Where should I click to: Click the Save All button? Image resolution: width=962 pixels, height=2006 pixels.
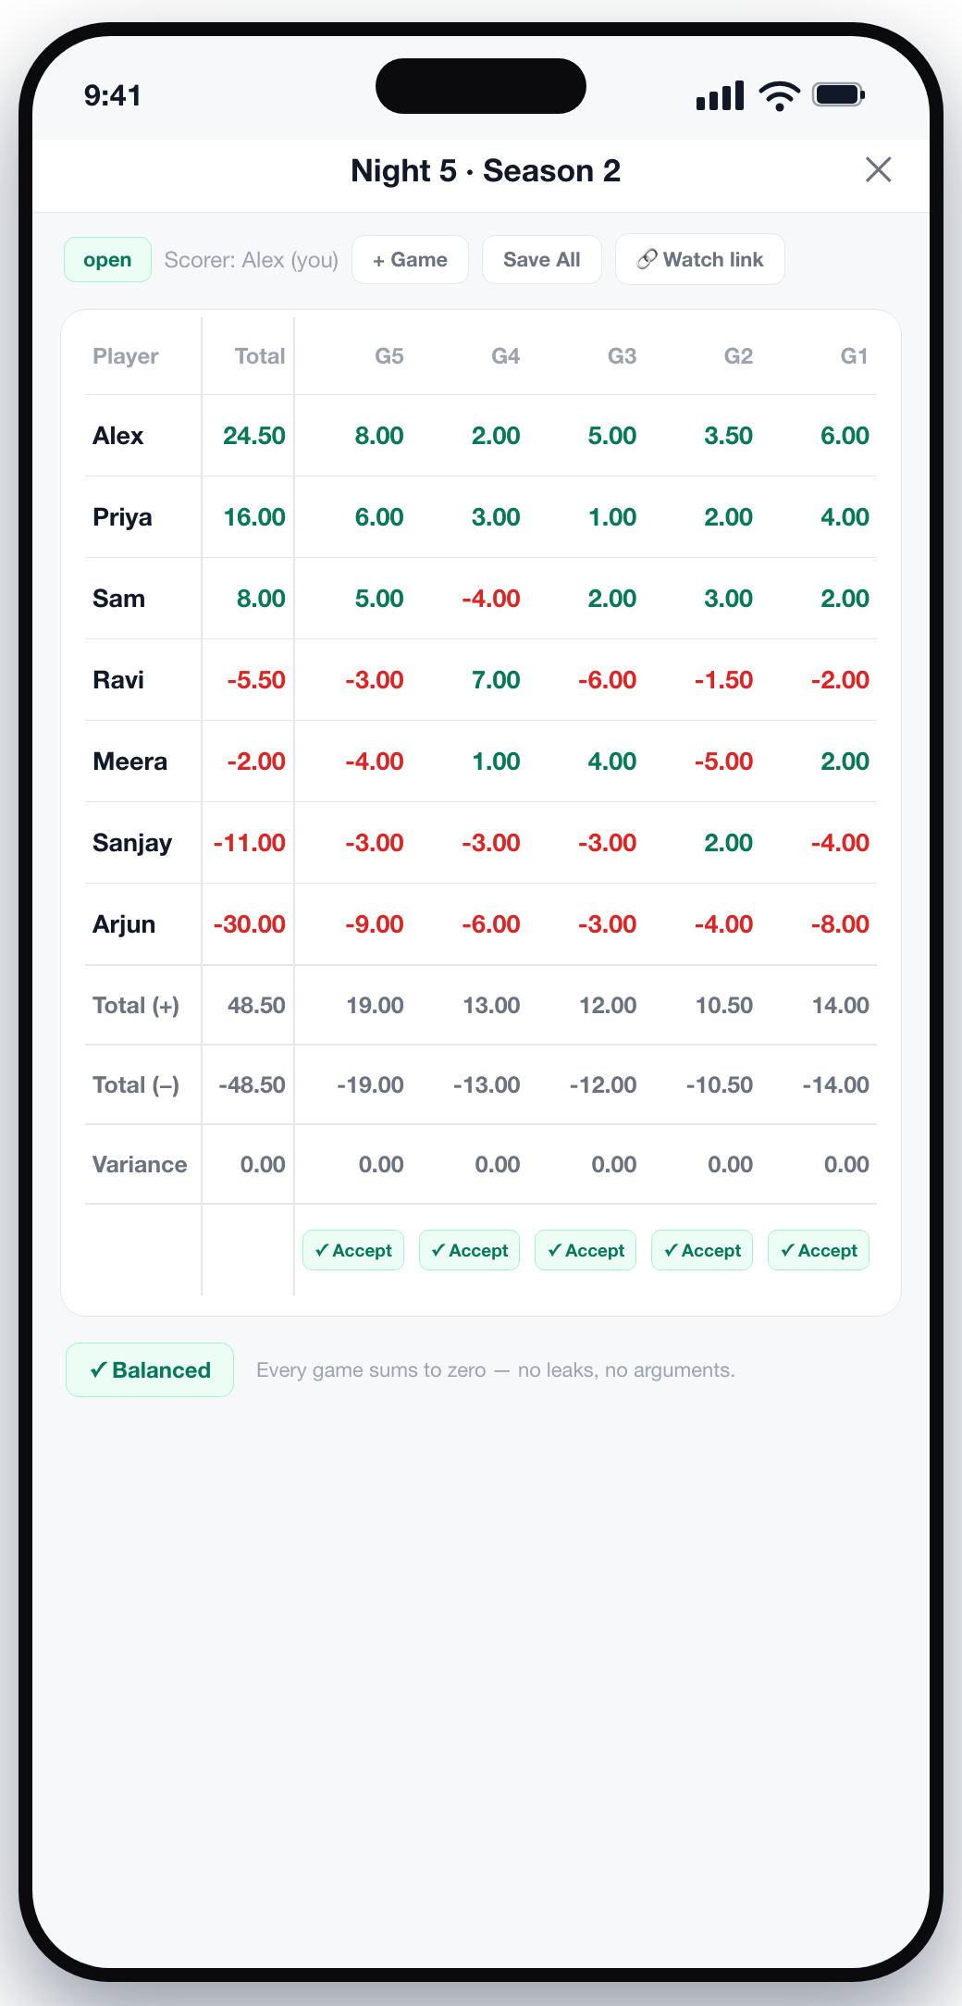542,259
